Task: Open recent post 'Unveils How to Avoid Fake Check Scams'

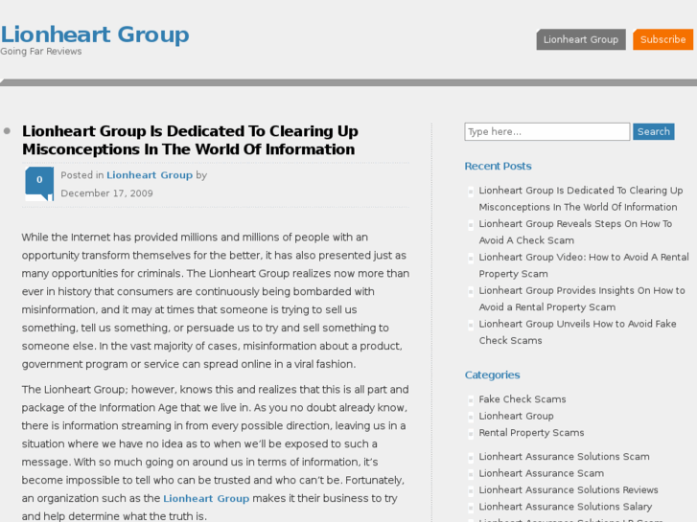Action: [577, 331]
